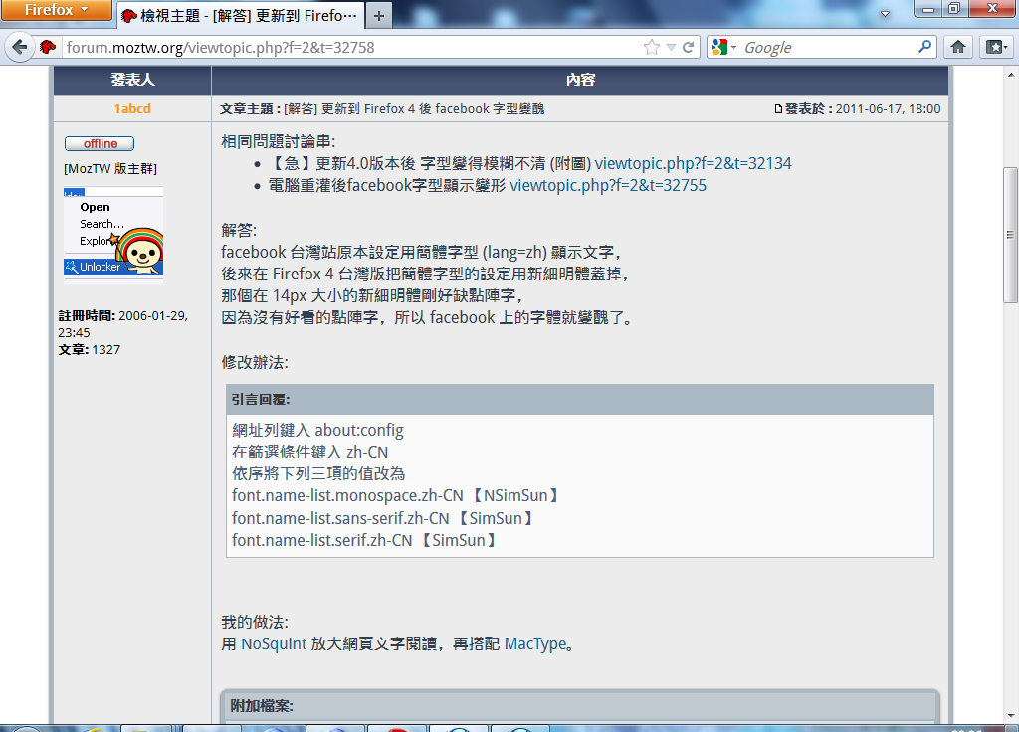The height and width of the screenshot is (732, 1019).
Task: Click the offline status badge
Action: point(100,143)
